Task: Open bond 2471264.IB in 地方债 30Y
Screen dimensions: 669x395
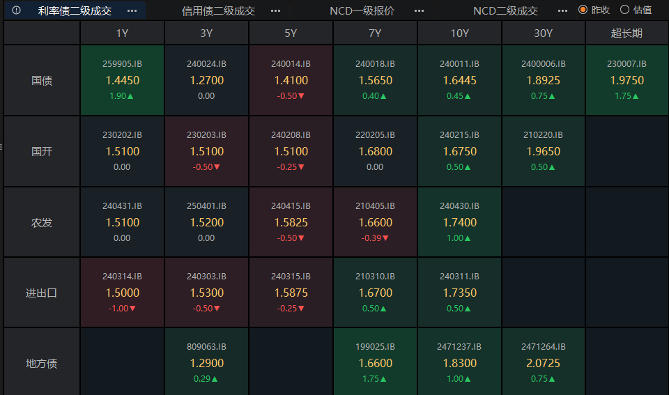Action: click(544, 363)
